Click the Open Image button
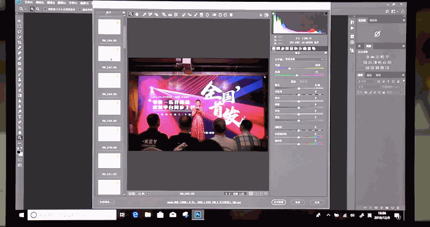The width and height of the screenshot is (430, 227). point(279,202)
